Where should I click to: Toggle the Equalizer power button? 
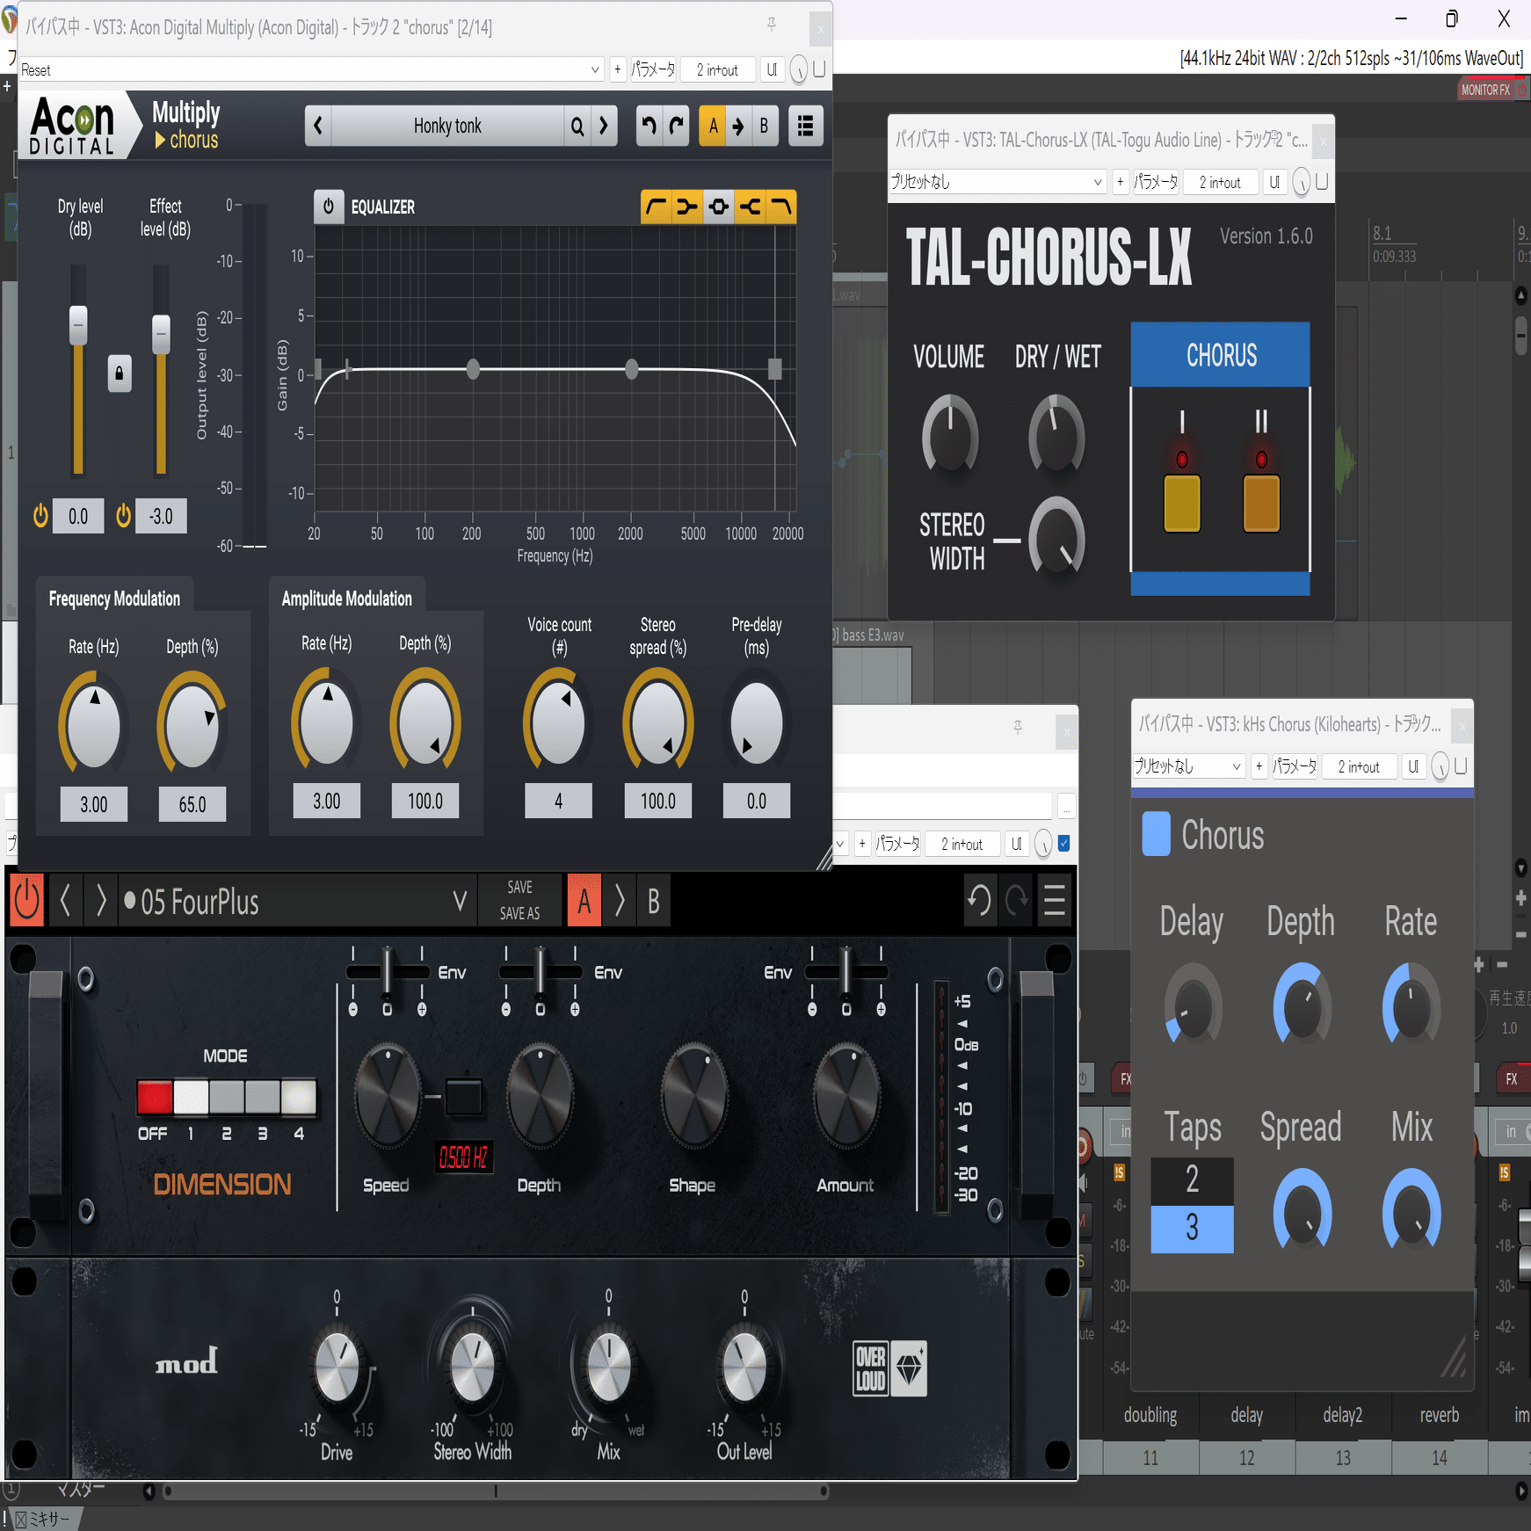329,207
